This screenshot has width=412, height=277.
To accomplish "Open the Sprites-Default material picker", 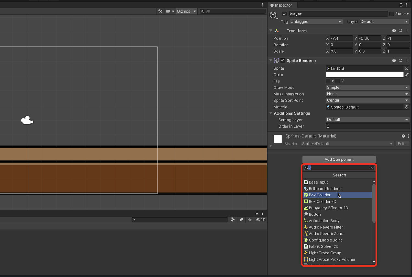I will [407, 107].
